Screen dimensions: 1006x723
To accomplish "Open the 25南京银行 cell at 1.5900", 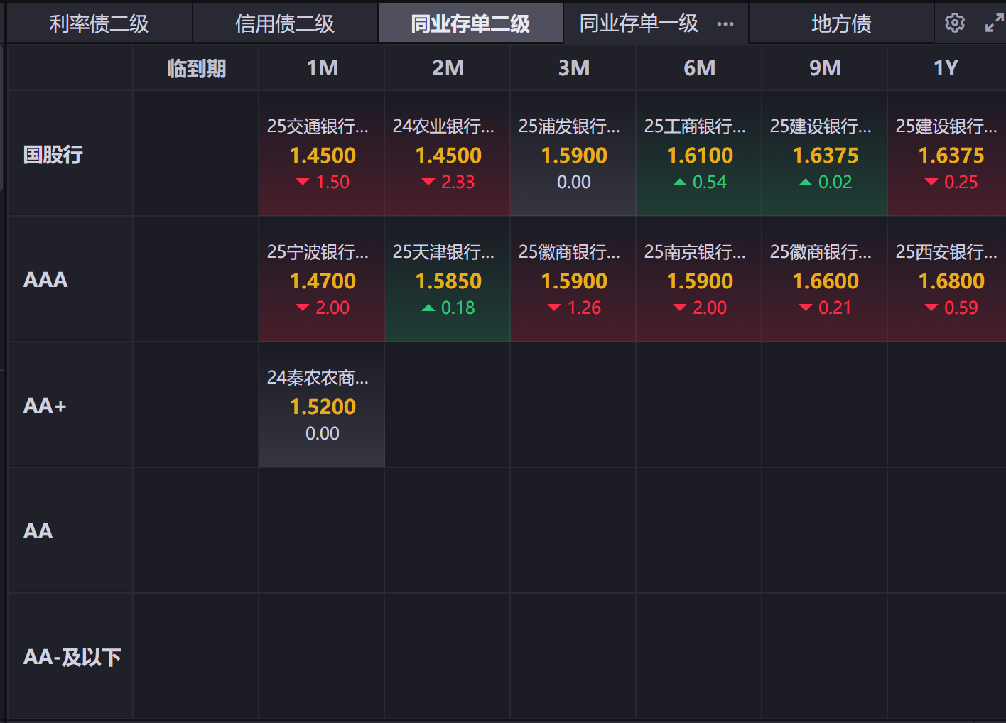I will tap(699, 279).
